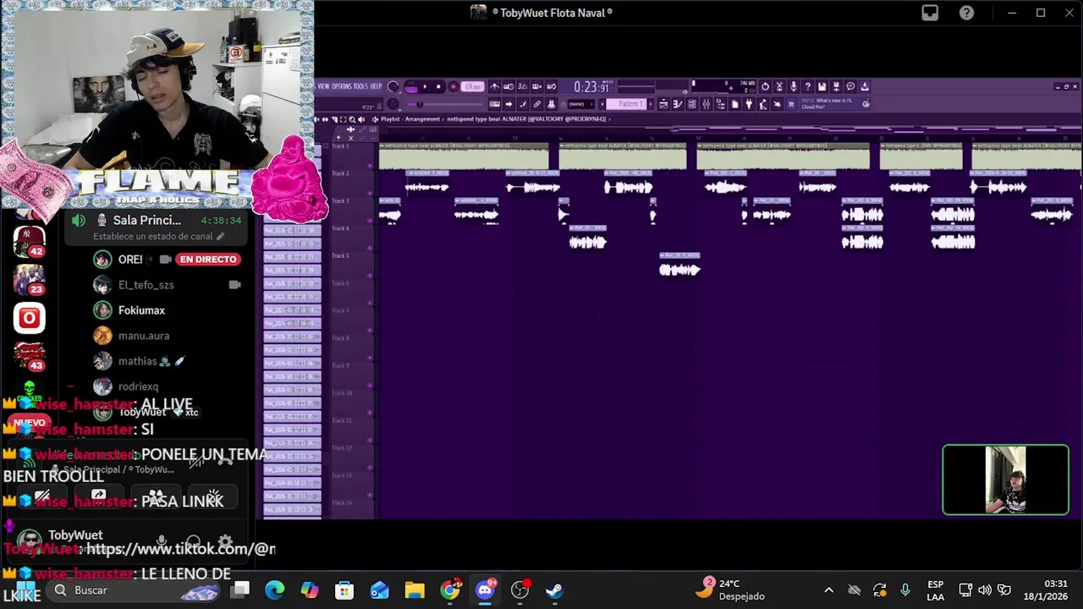Switch the Pat/Song mode toggle

coord(412,86)
